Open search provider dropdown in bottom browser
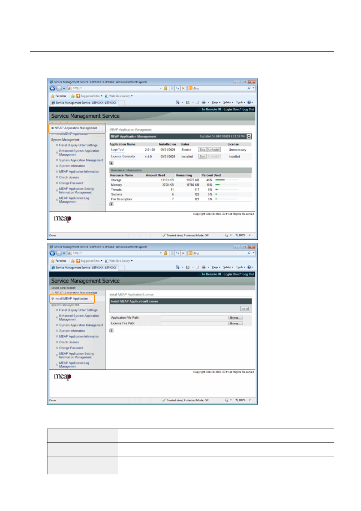 point(254,253)
